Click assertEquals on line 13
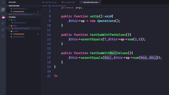The height and width of the screenshot is (95, 169). pos(92,39)
